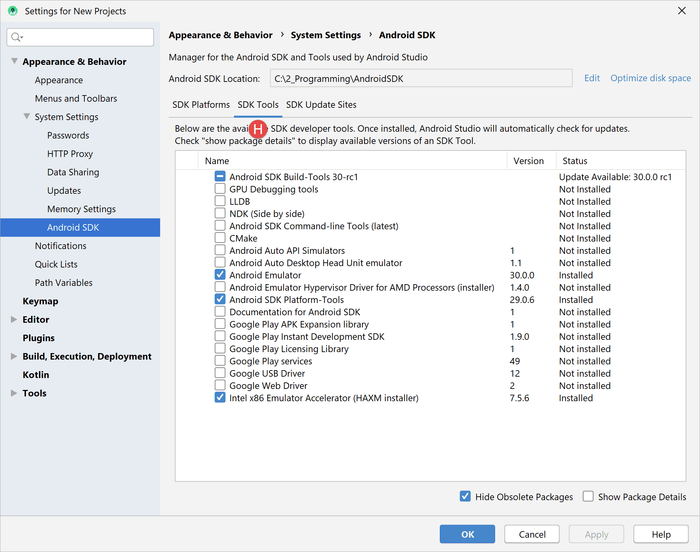This screenshot has width=700, height=552.
Task: Check Google Web Driver
Action: coord(220,385)
